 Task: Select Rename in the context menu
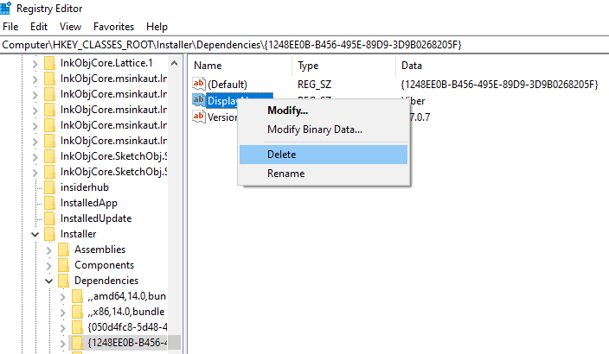point(285,174)
